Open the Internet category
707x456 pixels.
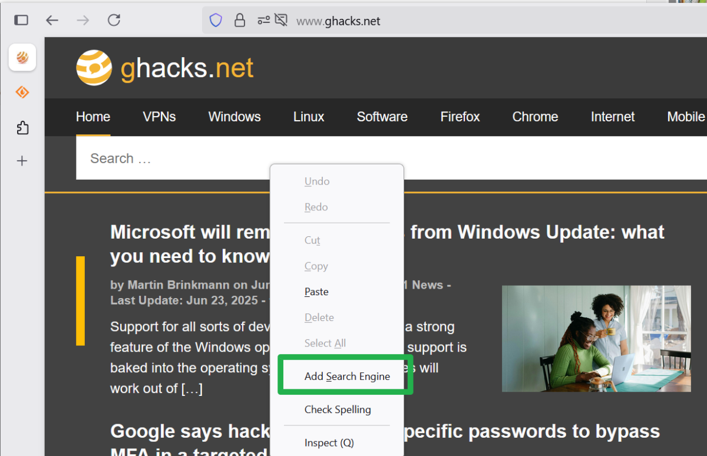[x=613, y=117]
